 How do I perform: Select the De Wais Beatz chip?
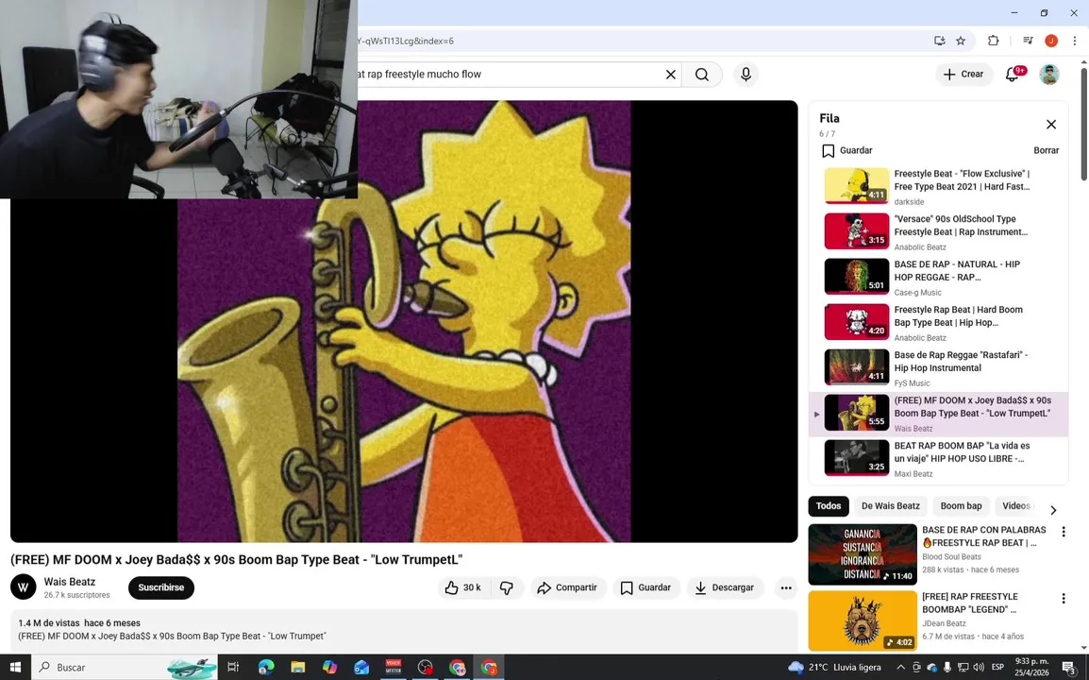pyautogui.click(x=891, y=506)
